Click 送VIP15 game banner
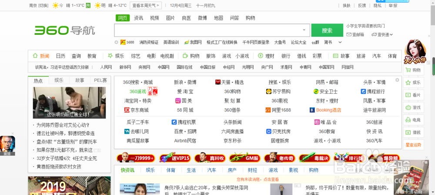This screenshot has width=435, height=195. [175, 158]
